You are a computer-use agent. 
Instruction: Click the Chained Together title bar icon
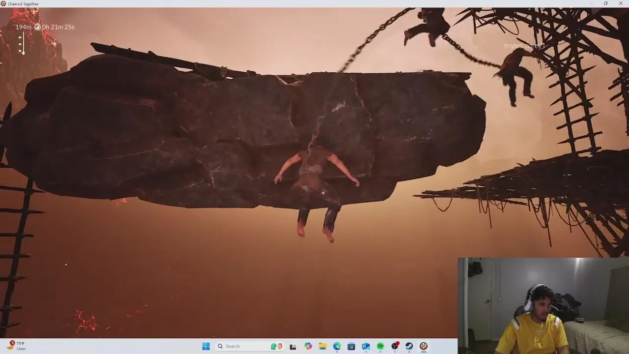(x=3, y=3)
